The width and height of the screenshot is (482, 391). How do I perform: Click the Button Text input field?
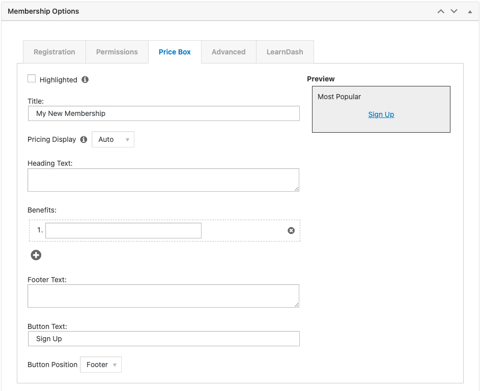pyautogui.click(x=163, y=339)
